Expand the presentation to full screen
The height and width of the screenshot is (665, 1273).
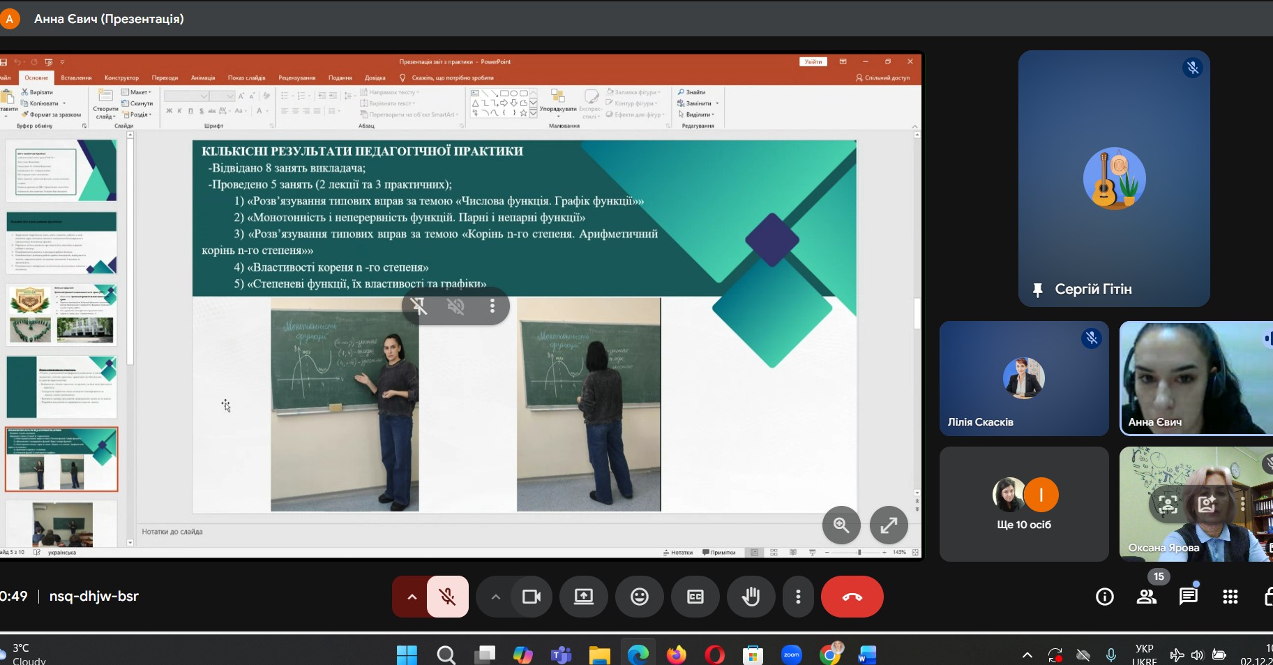click(x=889, y=525)
